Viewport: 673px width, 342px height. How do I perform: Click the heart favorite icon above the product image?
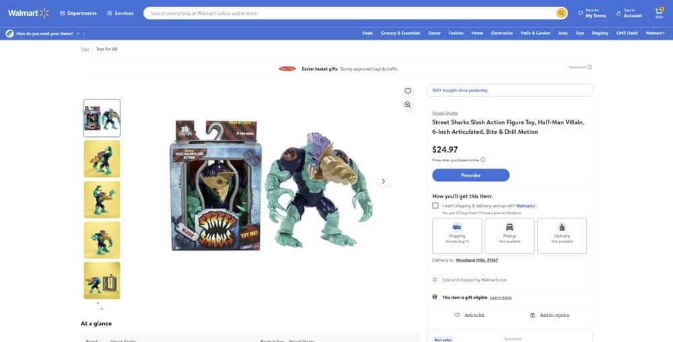(408, 91)
